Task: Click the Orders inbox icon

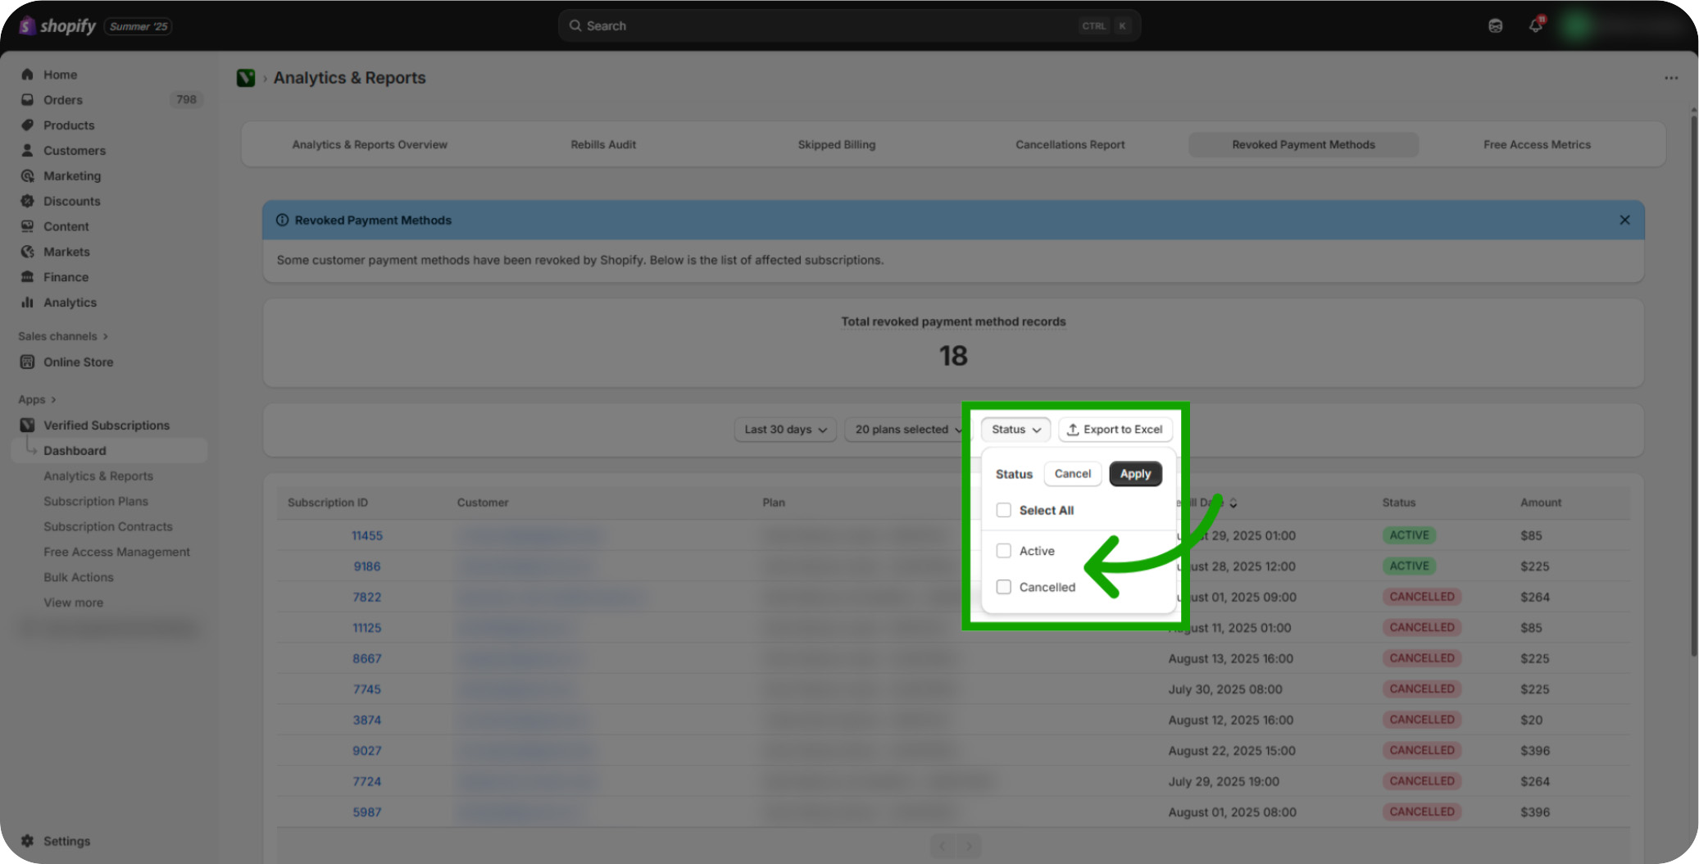Action: [27, 100]
